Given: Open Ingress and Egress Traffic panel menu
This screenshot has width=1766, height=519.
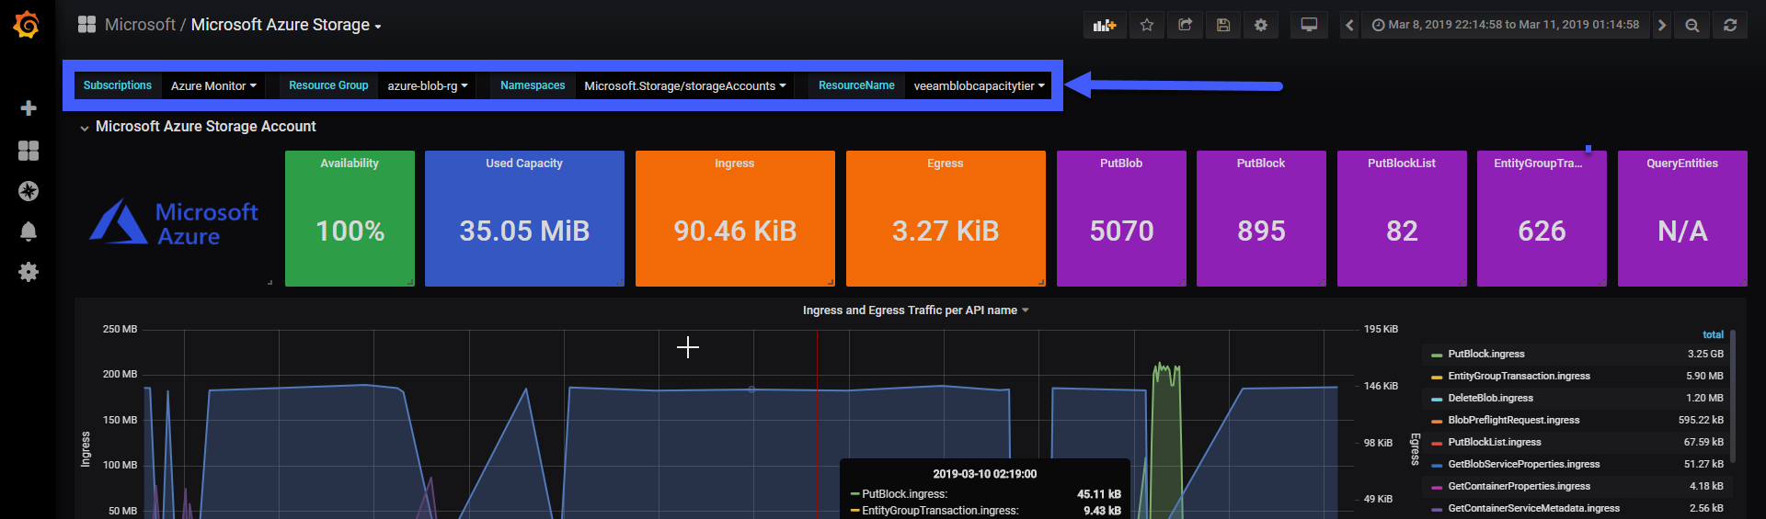Looking at the screenshot, I should tap(915, 310).
